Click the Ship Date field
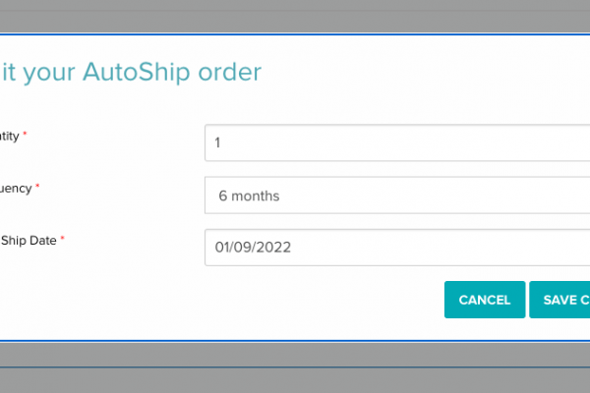This screenshot has width=590, height=393. click(x=393, y=248)
